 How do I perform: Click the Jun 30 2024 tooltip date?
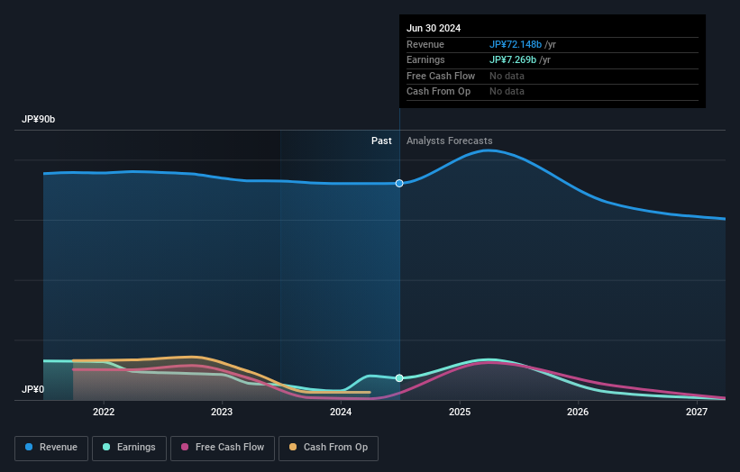pyautogui.click(x=434, y=28)
